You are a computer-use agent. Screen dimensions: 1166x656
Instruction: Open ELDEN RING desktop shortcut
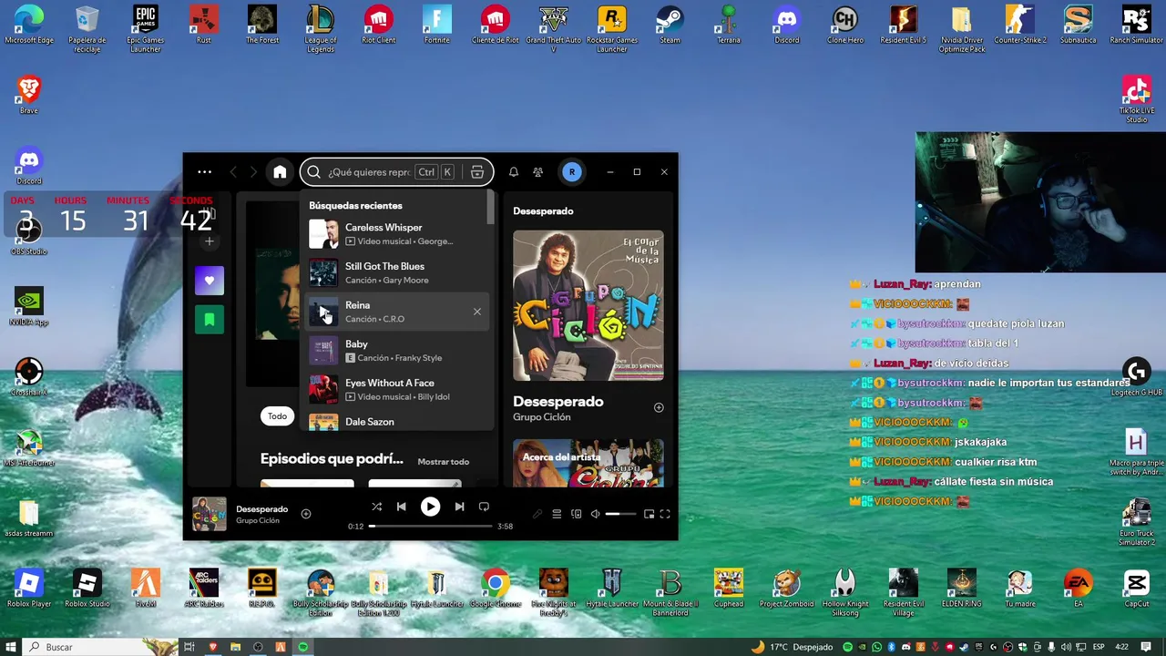961,589
